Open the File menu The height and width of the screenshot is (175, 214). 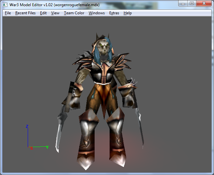(x=8, y=13)
